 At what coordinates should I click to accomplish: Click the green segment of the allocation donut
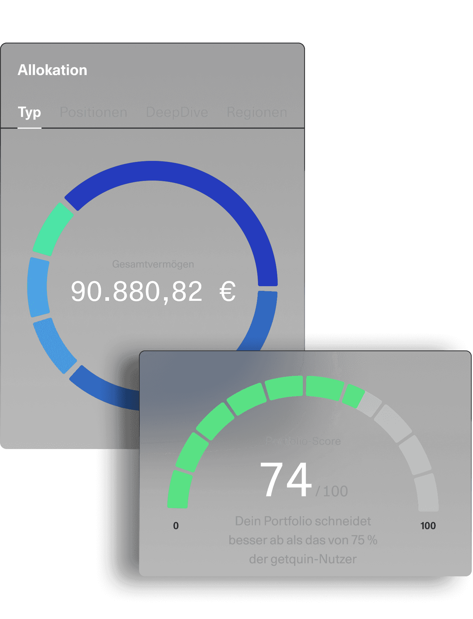pyautogui.click(x=53, y=230)
